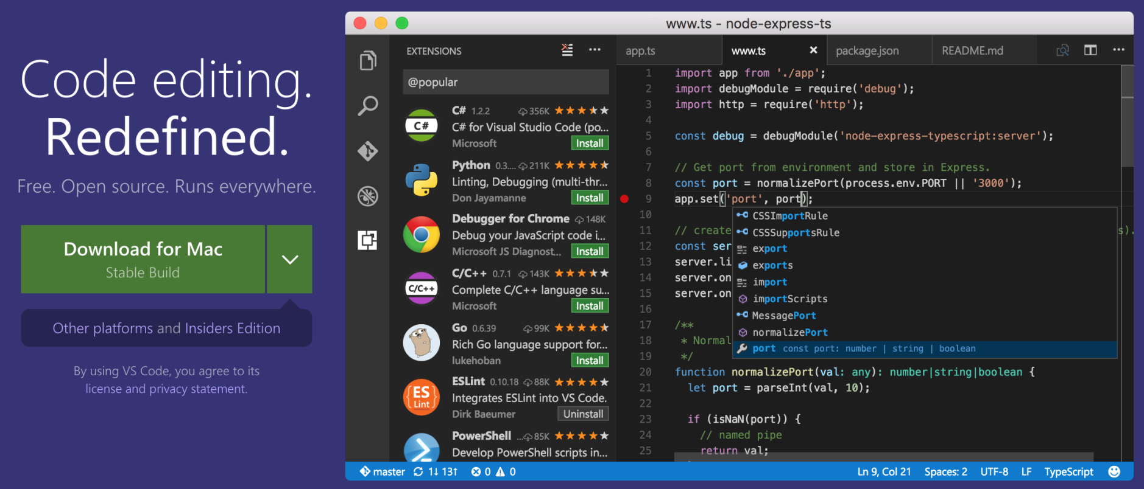Change the TypeScript language mode
The height and width of the screenshot is (489, 1144).
[1068, 471]
